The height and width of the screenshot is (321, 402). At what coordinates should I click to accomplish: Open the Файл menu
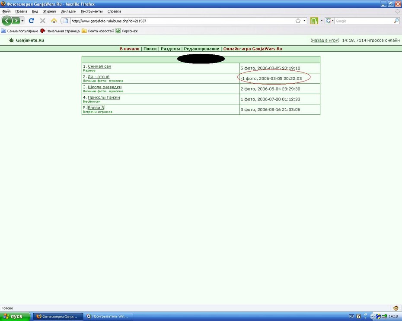[6, 11]
